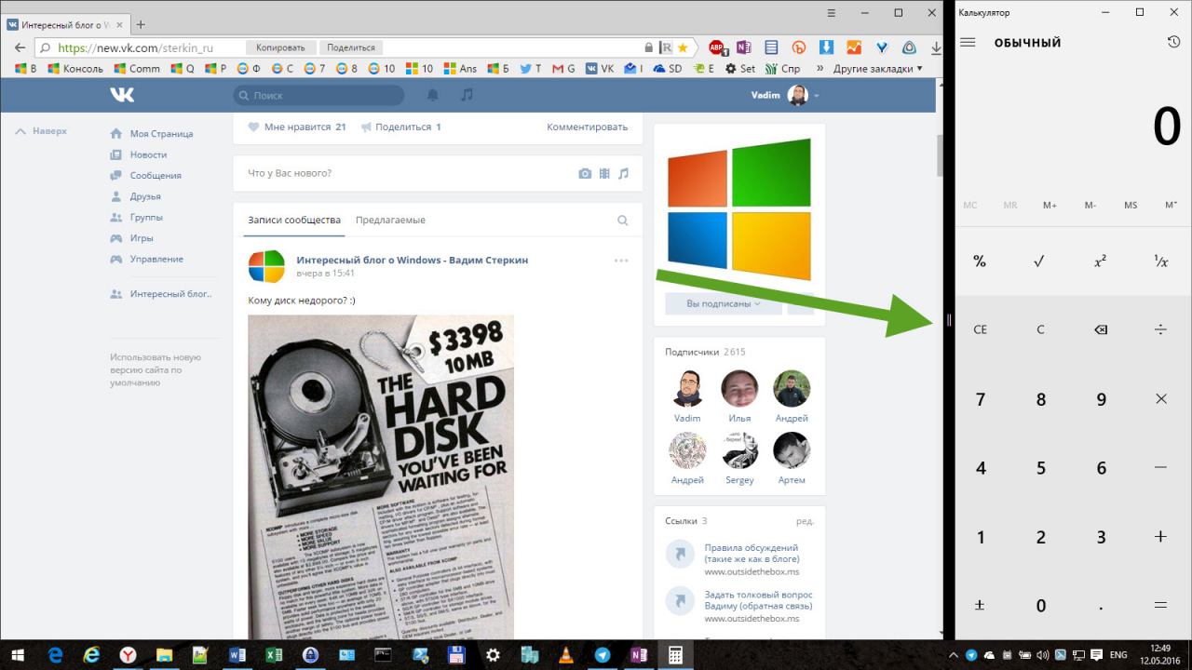Viewport: 1192px width, 670px height.
Task: Click the minus key
Action: pyautogui.click(x=1160, y=467)
